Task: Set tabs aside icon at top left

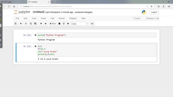Action: pyautogui.click(x=2, y=2)
